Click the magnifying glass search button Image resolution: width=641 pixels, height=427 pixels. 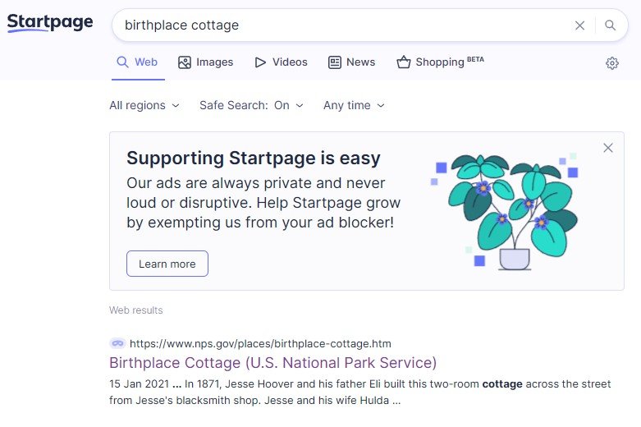(x=610, y=25)
